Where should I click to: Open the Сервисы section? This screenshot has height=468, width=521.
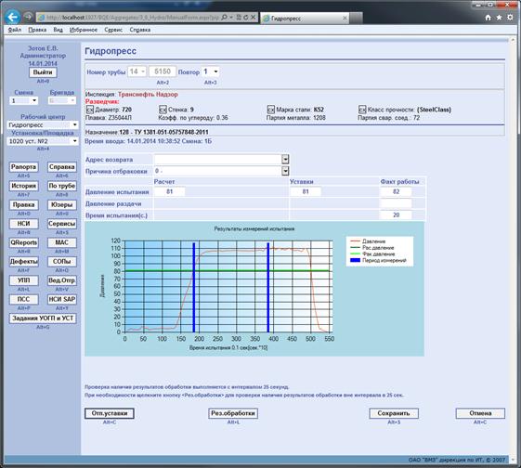tap(62, 224)
